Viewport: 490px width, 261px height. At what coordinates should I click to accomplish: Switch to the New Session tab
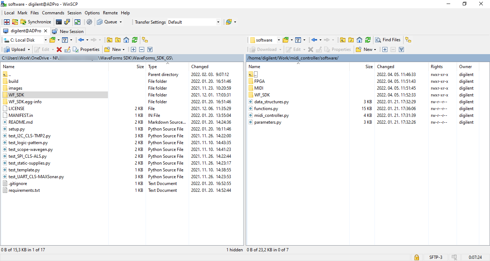click(x=68, y=31)
